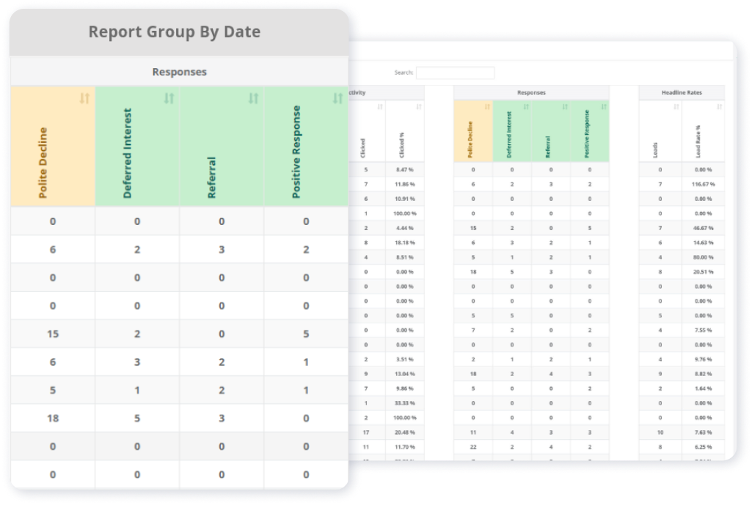752x505 pixels.
Task: Select front card Polite Decline header label
Action: click(43, 163)
